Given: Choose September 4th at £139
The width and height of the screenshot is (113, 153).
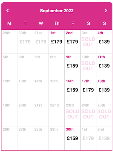Looking at the screenshot, I should coord(104,42).
